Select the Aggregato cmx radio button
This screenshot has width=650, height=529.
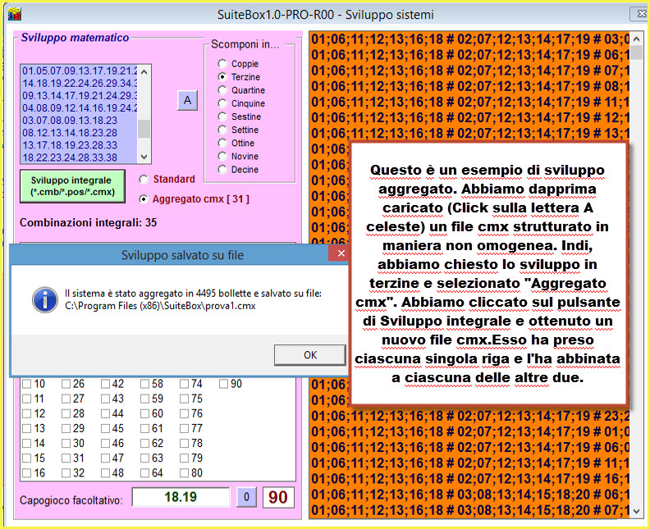144,198
